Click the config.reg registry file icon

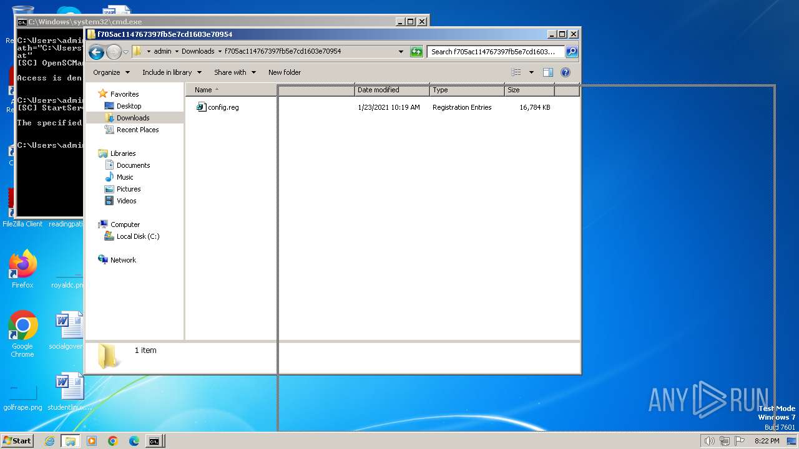click(201, 107)
